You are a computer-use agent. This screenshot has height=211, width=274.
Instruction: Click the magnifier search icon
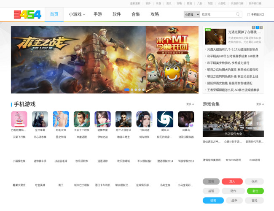pyautogui.click(x=238, y=14)
